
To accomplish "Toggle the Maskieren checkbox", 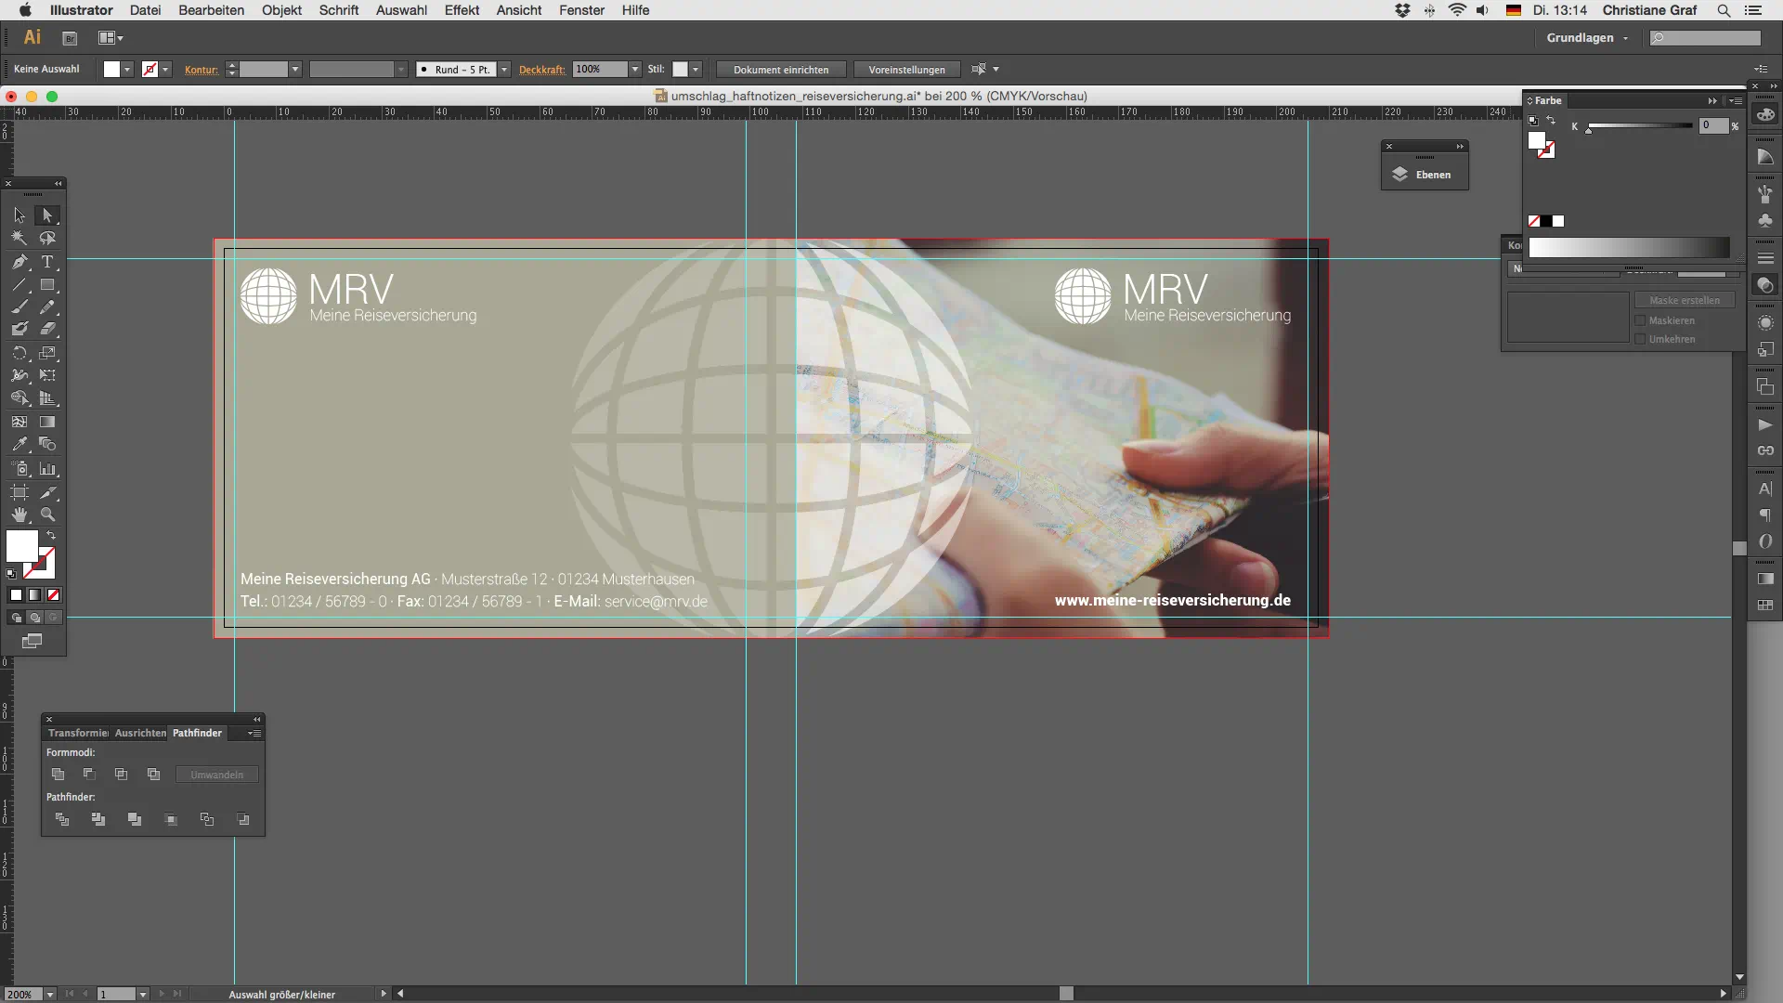I will [1640, 320].
